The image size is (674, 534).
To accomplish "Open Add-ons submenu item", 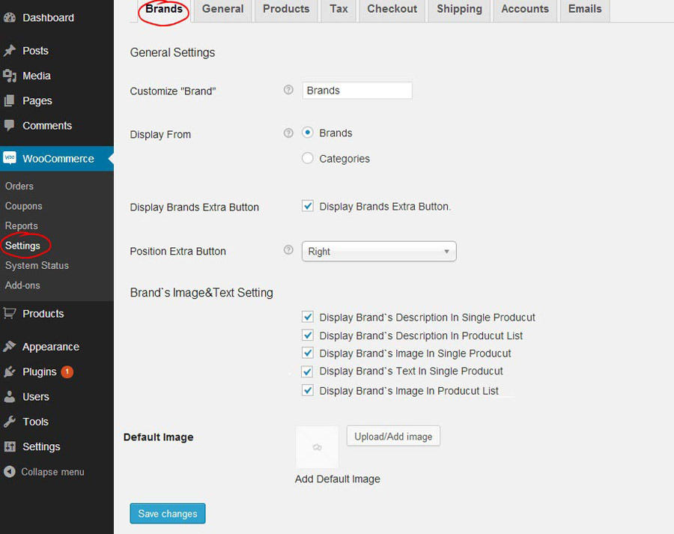I will (22, 285).
